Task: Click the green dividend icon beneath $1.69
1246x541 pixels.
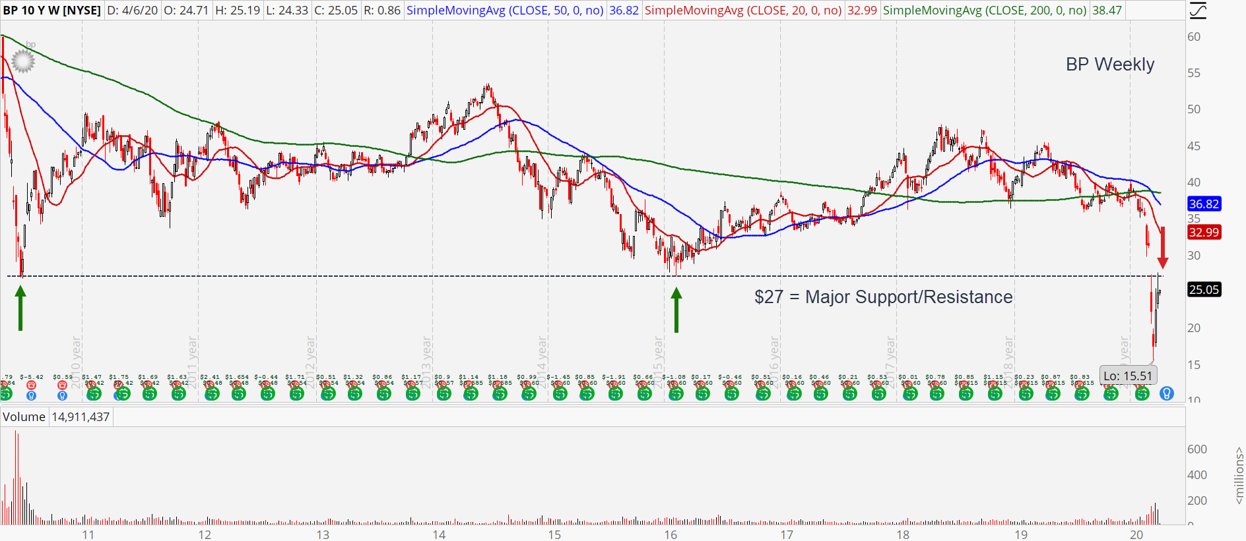Action: pos(150,394)
